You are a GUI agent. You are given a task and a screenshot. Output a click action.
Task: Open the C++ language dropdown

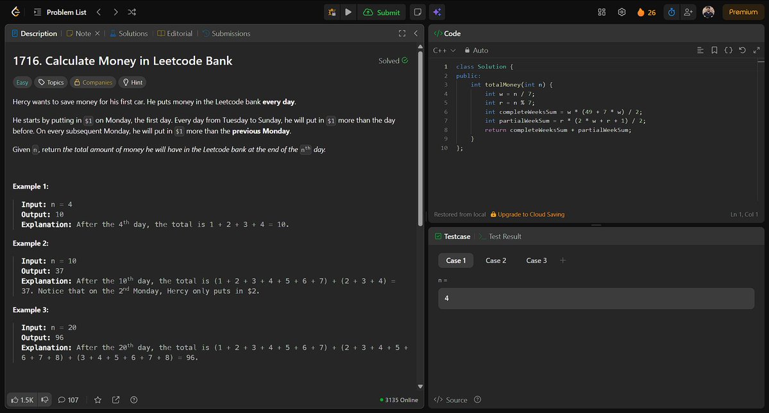coord(444,50)
